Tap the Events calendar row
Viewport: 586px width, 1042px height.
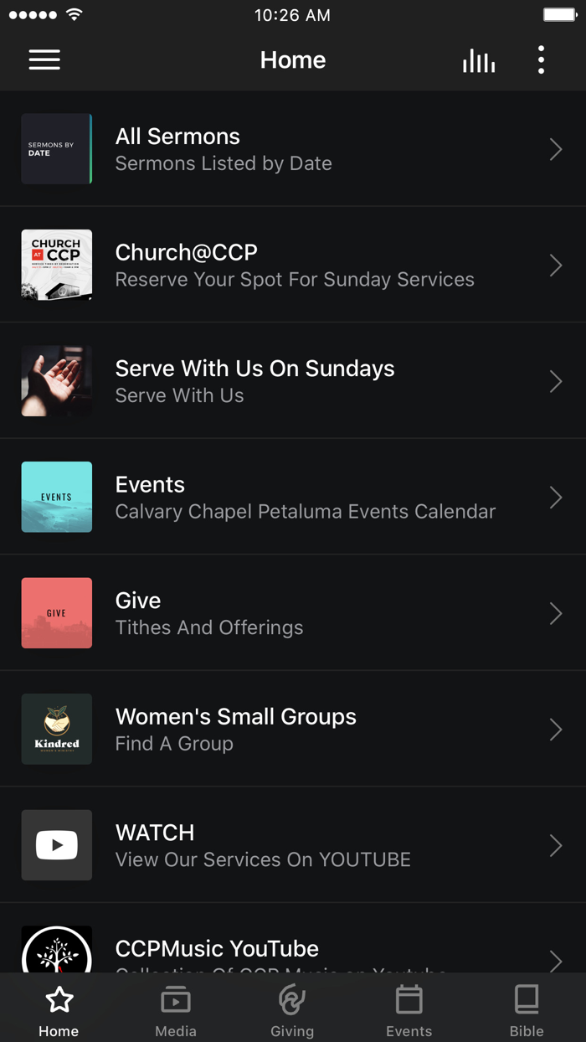[x=293, y=497]
